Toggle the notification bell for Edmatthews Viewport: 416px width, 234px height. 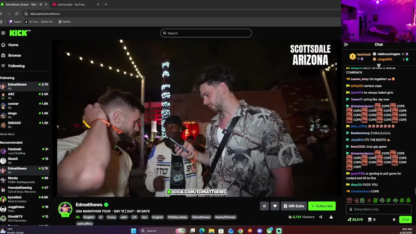click(264, 206)
